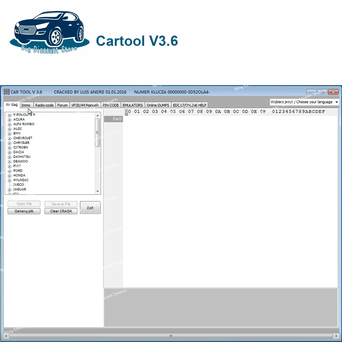Expand the ALFA ROMEO node

pos(9,124)
